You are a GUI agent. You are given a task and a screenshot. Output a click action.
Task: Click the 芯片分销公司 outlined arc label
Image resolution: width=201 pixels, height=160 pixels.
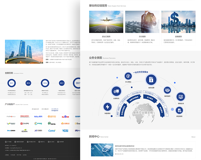pos(136,93)
